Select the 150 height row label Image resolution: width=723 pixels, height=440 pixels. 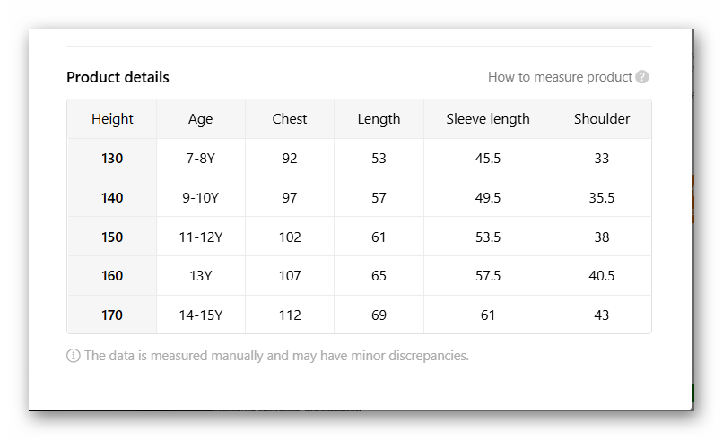coord(112,237)
